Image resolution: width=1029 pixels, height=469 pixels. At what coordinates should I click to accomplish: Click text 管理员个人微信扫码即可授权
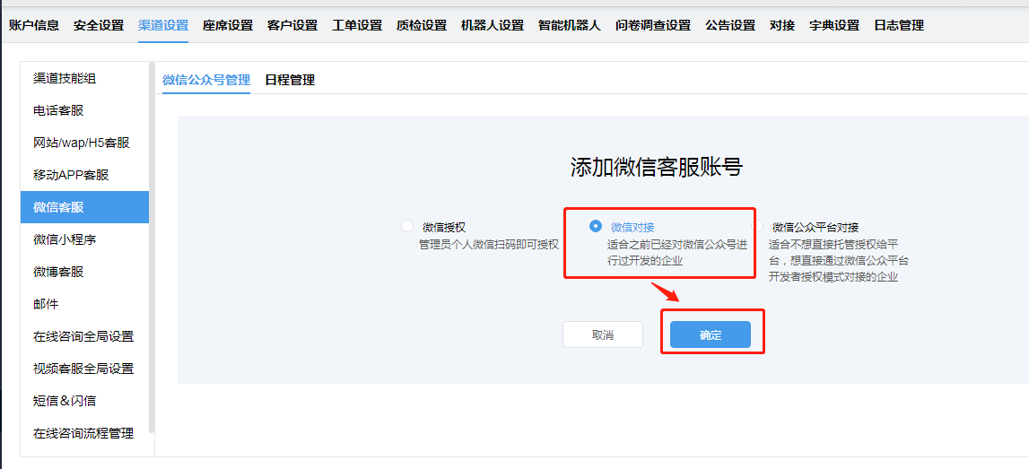tap(489, 245)
